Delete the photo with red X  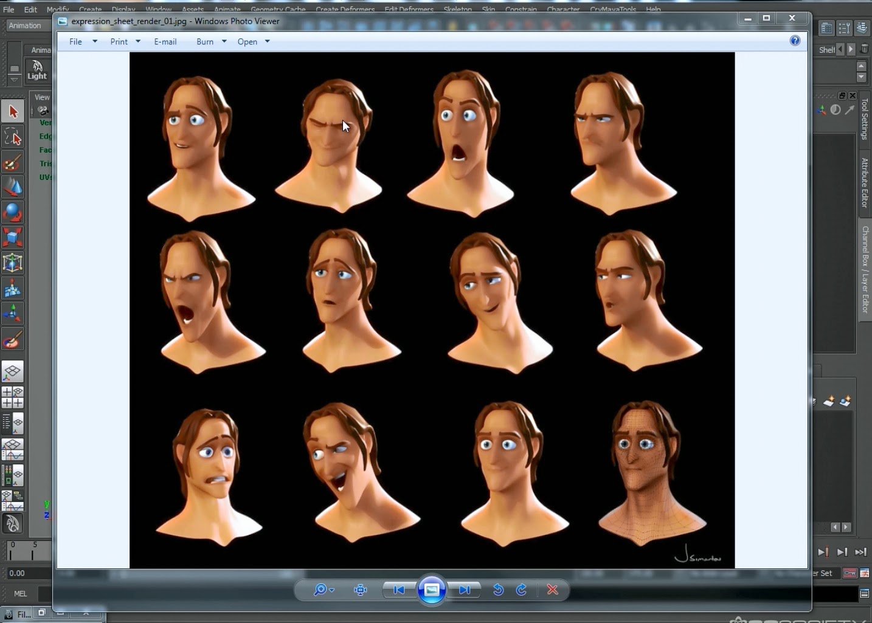(x=552, y=590)
